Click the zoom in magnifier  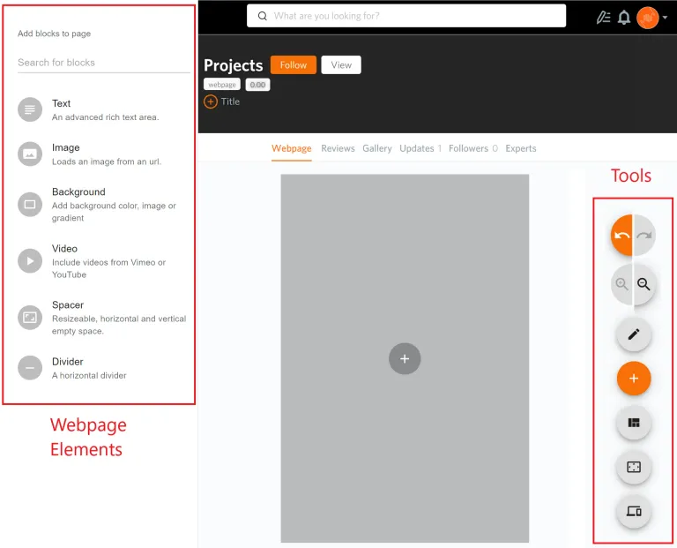coord(621,284)
